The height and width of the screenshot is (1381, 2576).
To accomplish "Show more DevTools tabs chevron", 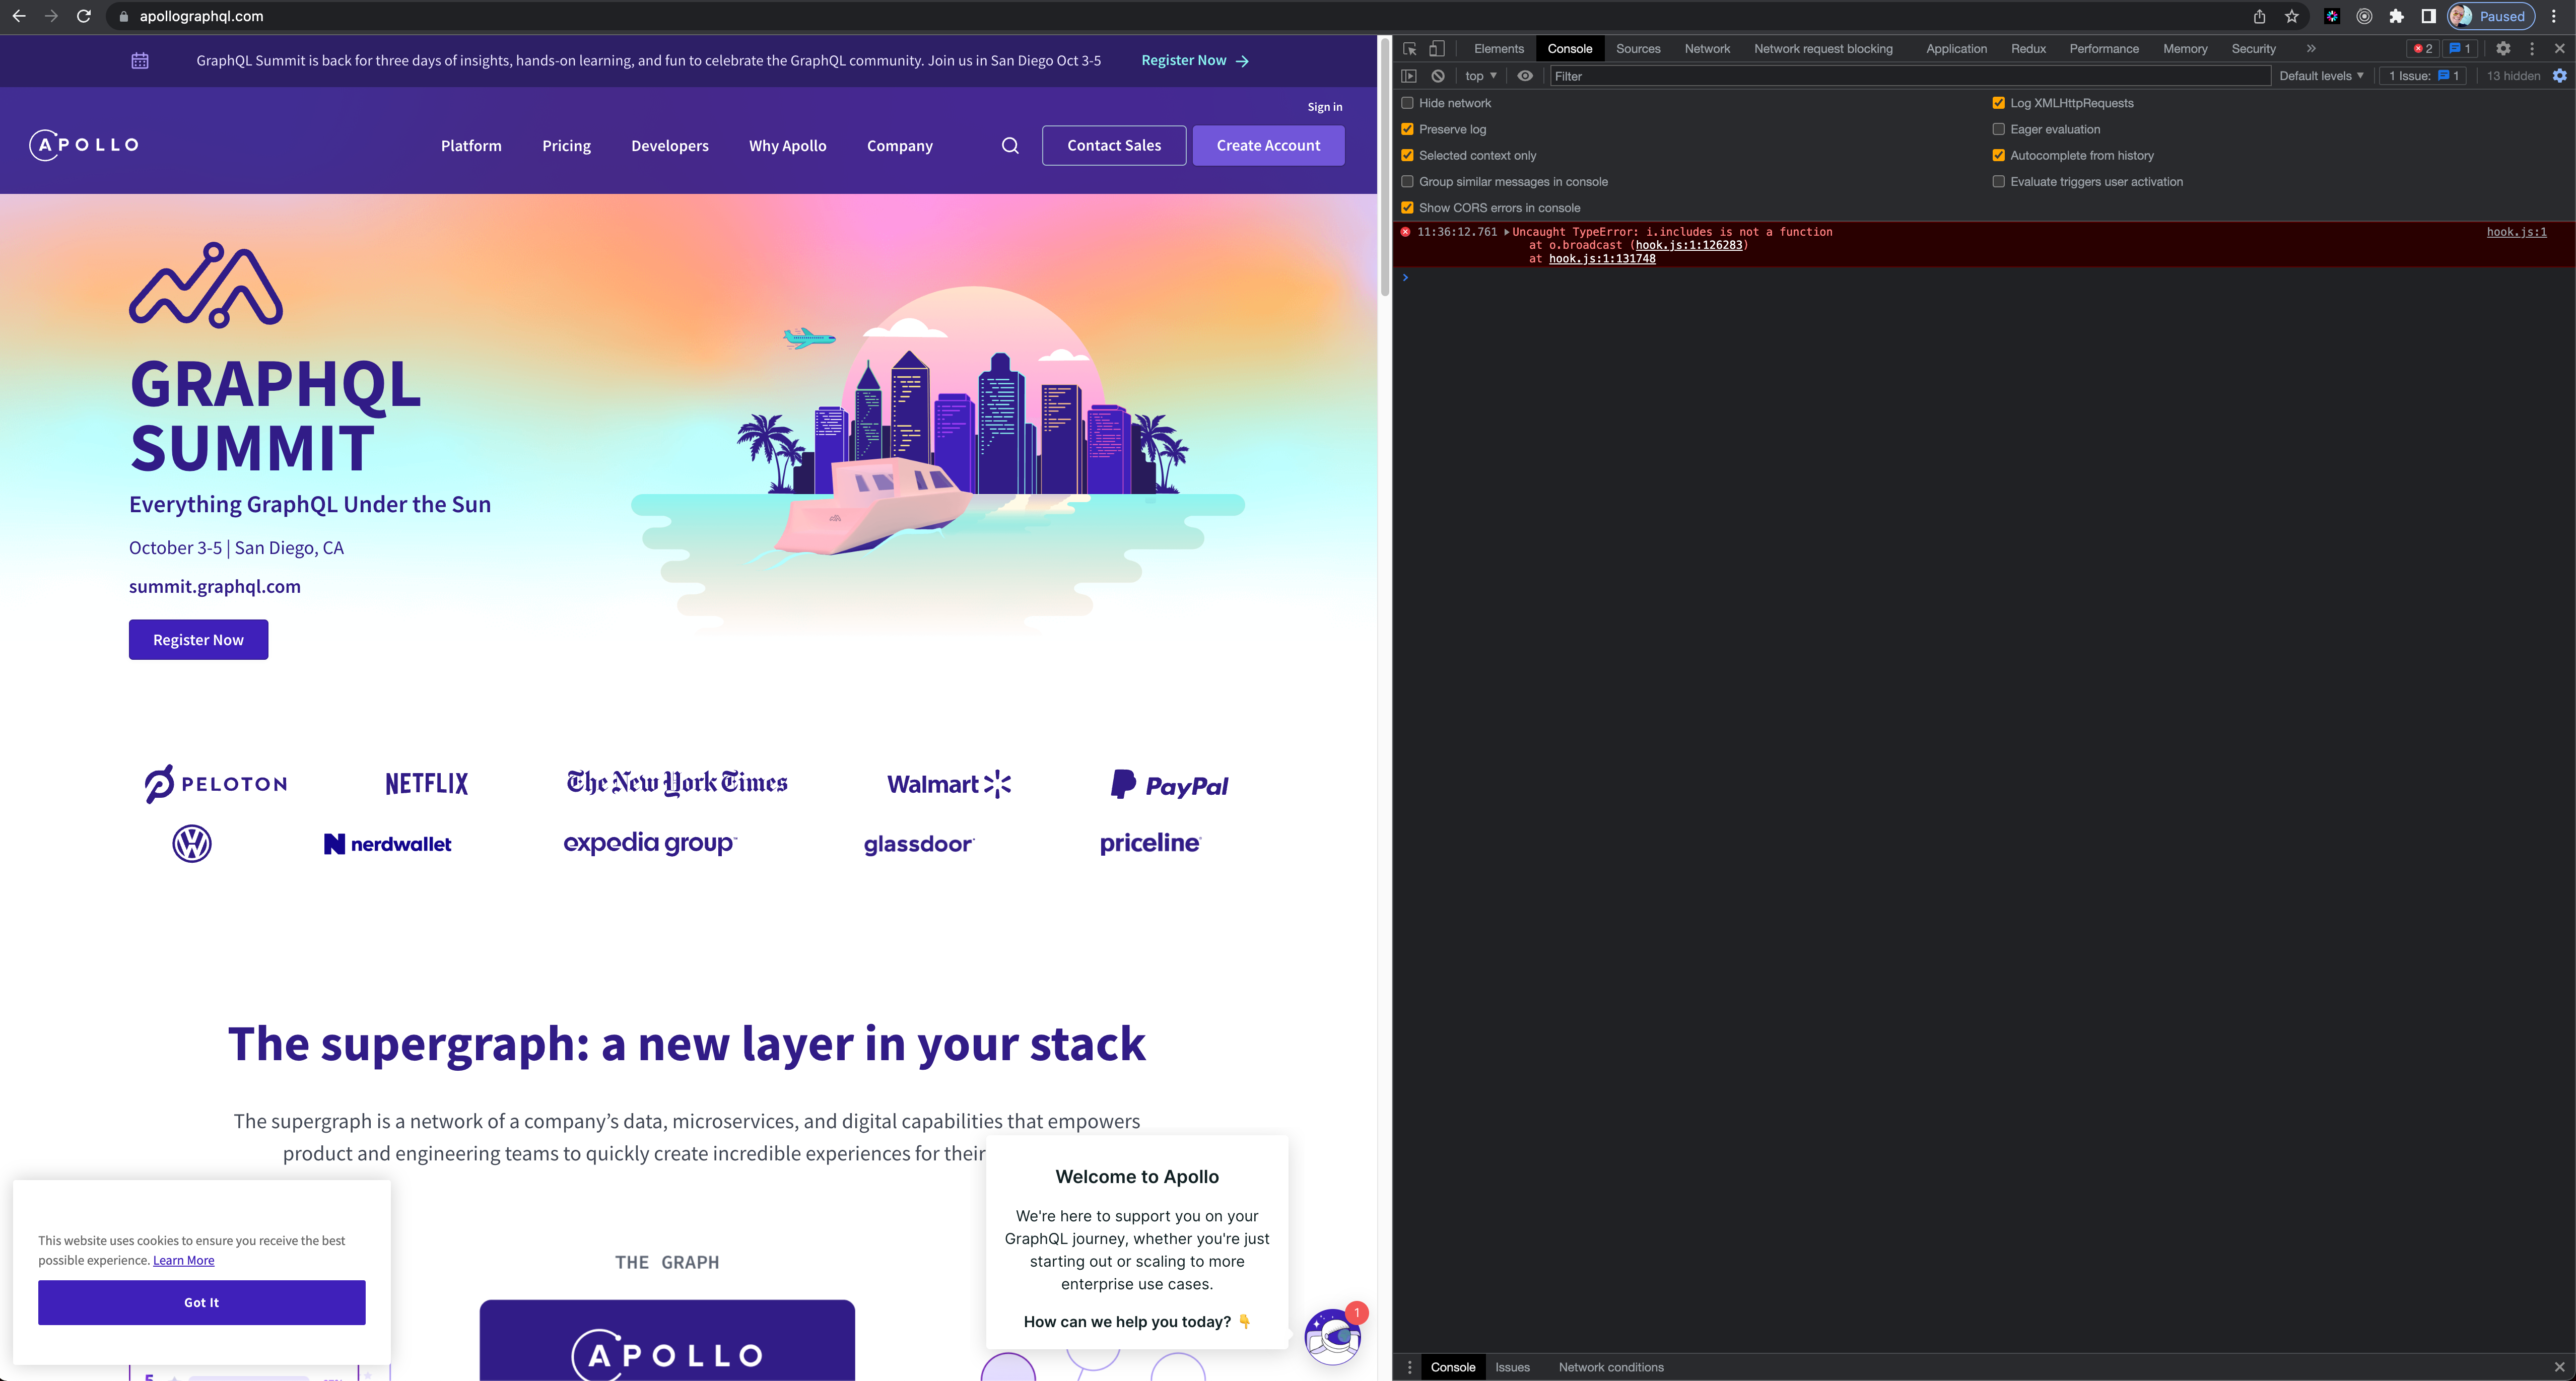I will coord(2311,48).
